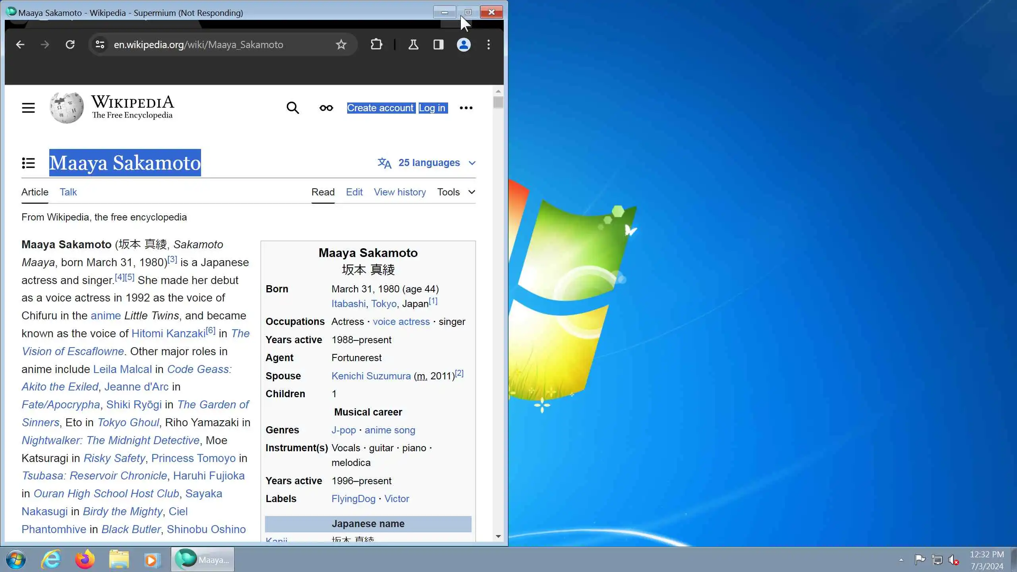The height and width of the screenshot is (572, 1017).
Task: Click the page vertical scrollbar thumb
Action: pyautogui.click(x=498, y=102)
